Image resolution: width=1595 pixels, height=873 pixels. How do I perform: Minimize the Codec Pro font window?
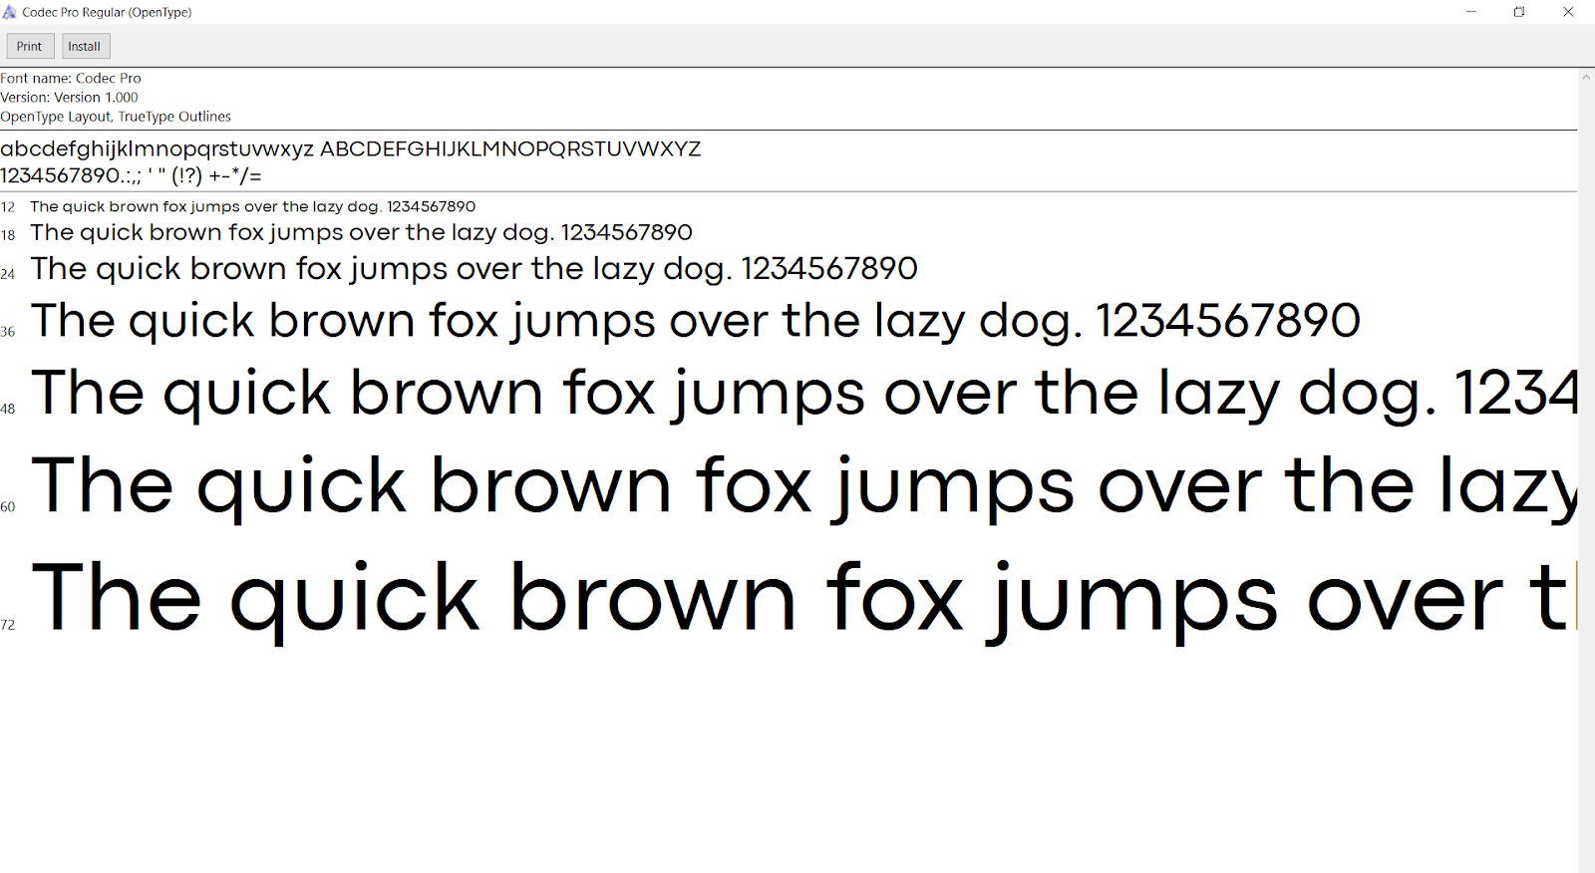[1470, 12]
